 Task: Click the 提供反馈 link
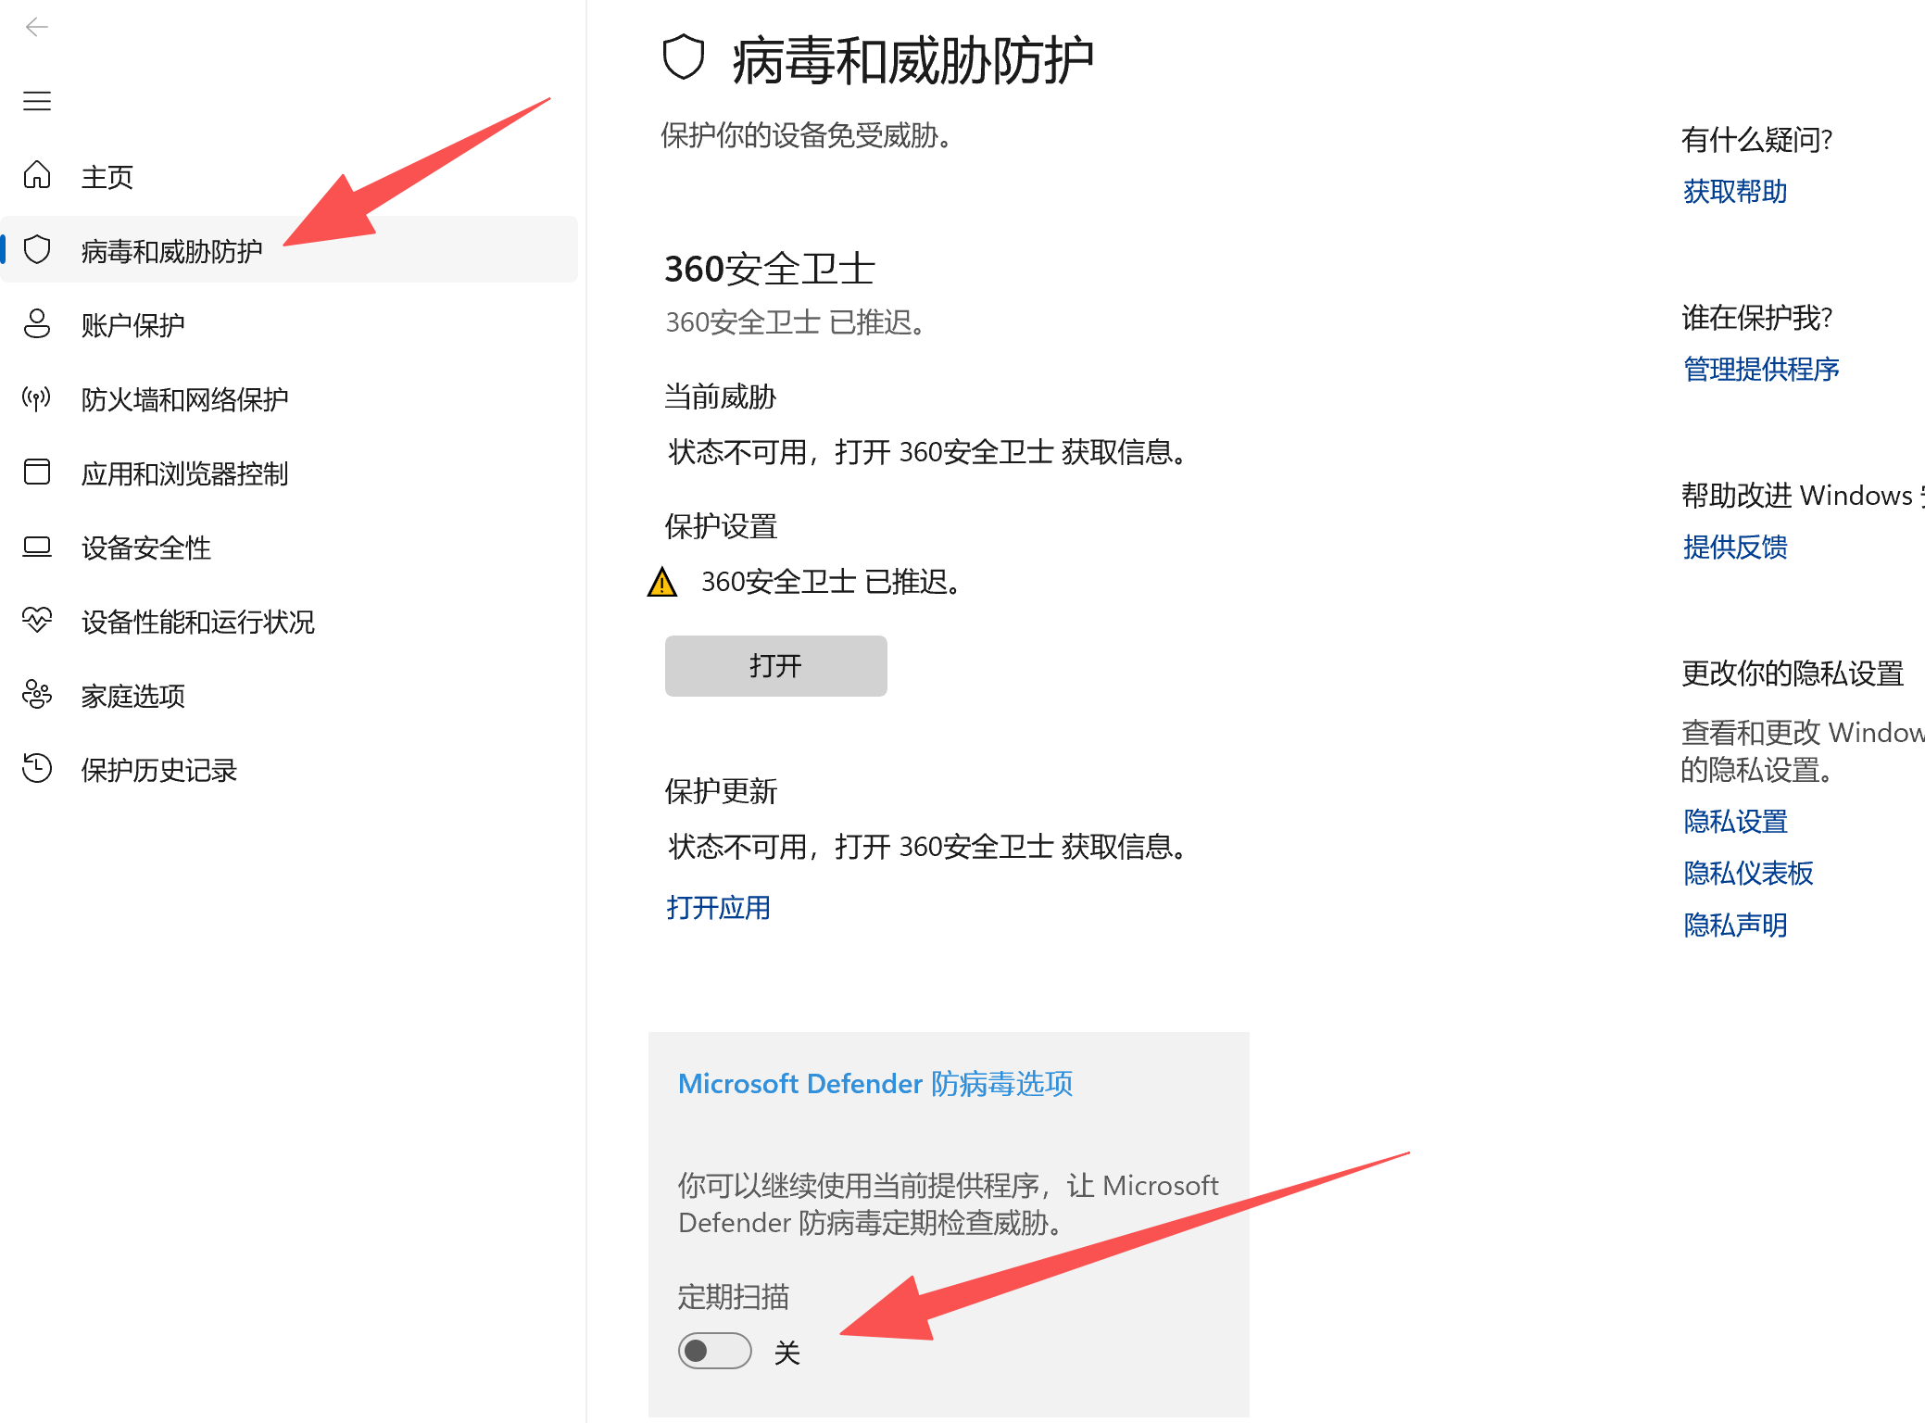1734,547
